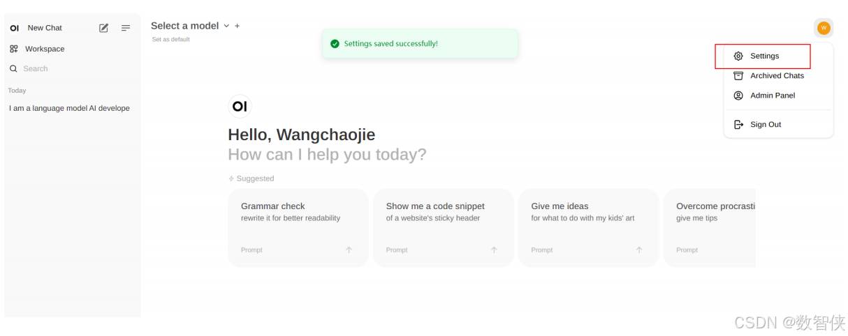Click the plus icon beside model selector

pos(237,26)
